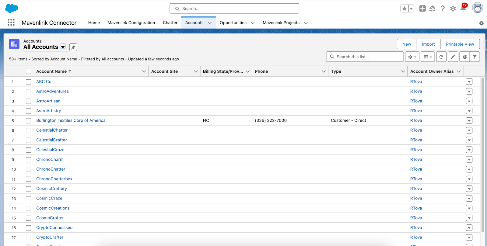Screen dimensions: 487x246
Task: Refresh the accounts list
Action: click(x=441, y=57)
